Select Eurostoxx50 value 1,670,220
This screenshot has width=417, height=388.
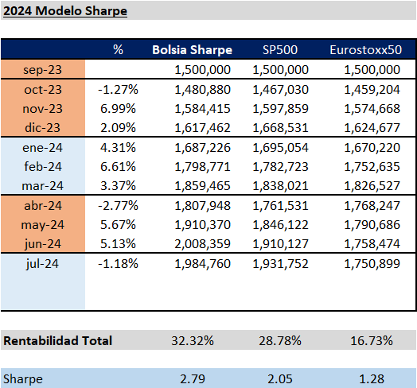coord(372,148)
